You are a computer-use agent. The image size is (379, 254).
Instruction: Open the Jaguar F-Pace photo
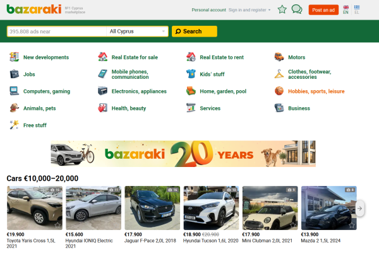[152, 208]
